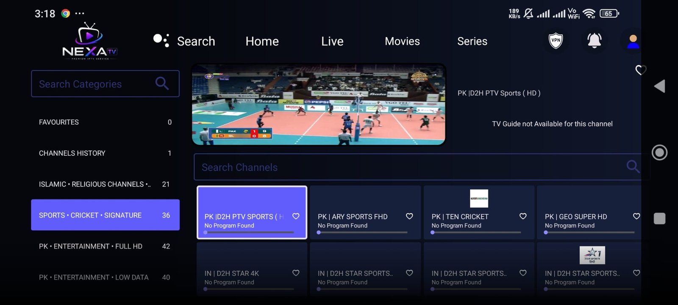Play PK ARY SPORTS FHD channel
Screen dimensions: 678x305
(x=365, y=212)
